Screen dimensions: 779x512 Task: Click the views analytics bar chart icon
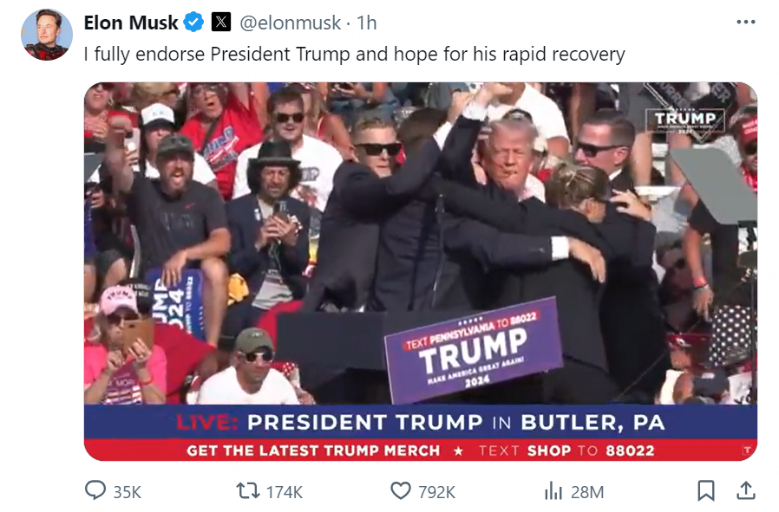click(x=553, y=490)
